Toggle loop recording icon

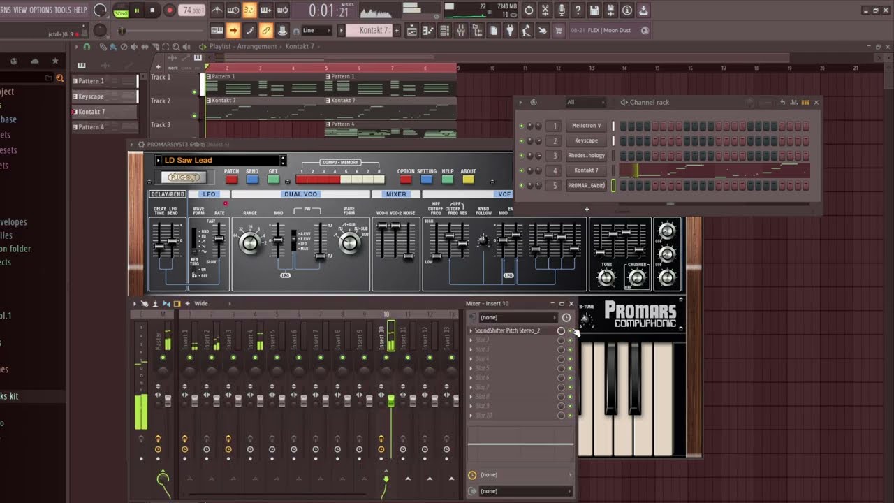(282, 10)
